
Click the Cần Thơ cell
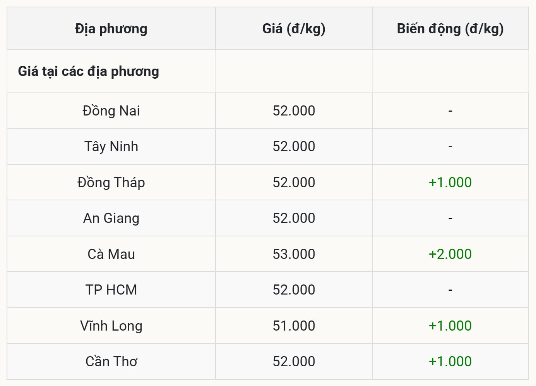click(x=111, y=362)
